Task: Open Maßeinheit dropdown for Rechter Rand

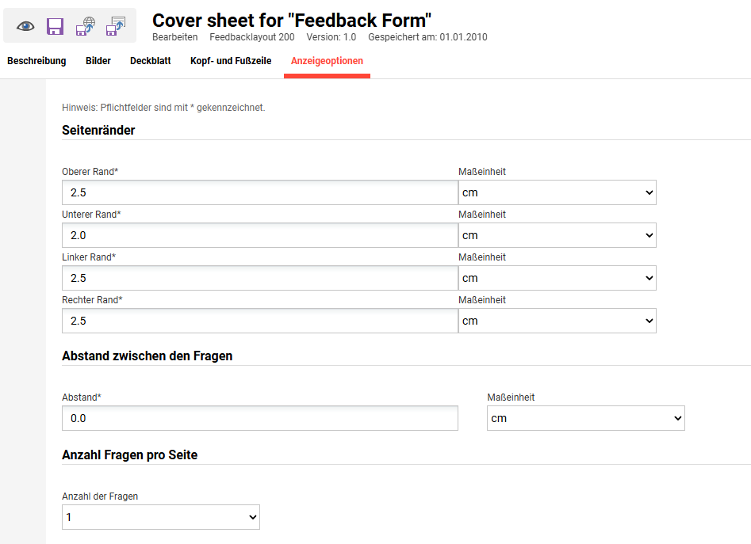Action: [x=557, y=321]
